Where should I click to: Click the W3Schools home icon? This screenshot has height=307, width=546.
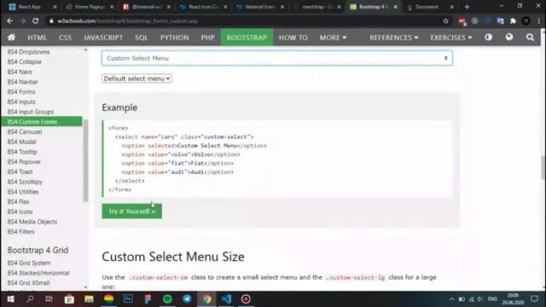[x=11, y=38]
